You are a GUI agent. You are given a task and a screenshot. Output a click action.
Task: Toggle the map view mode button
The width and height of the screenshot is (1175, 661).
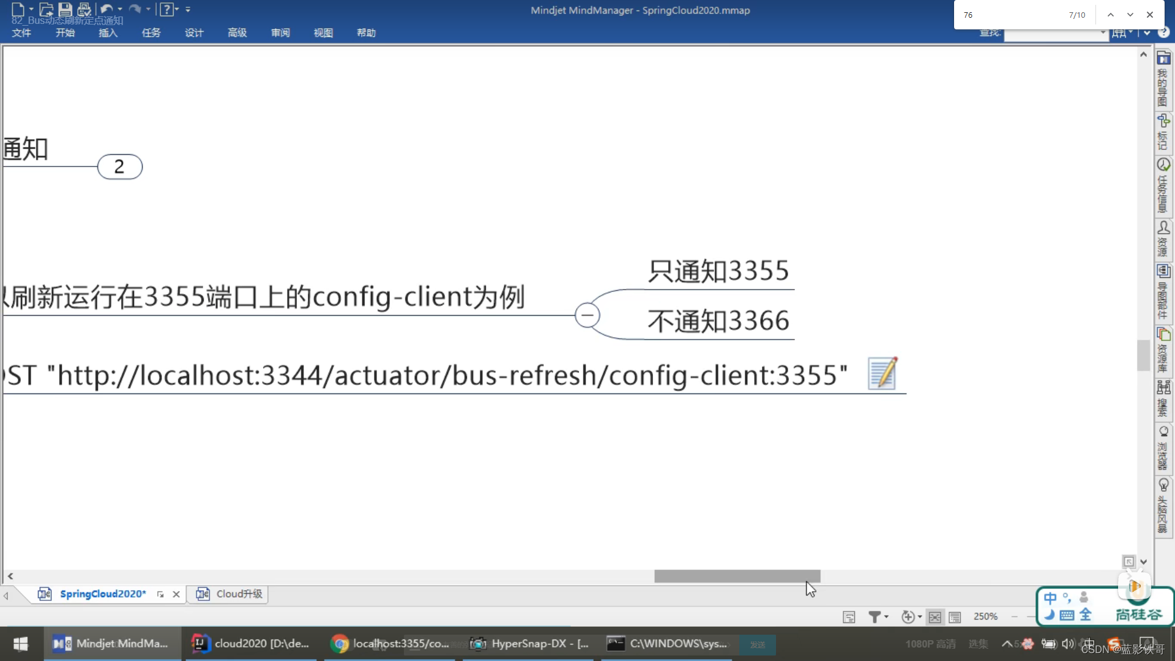pyautogui.click(x=934, y=617)
